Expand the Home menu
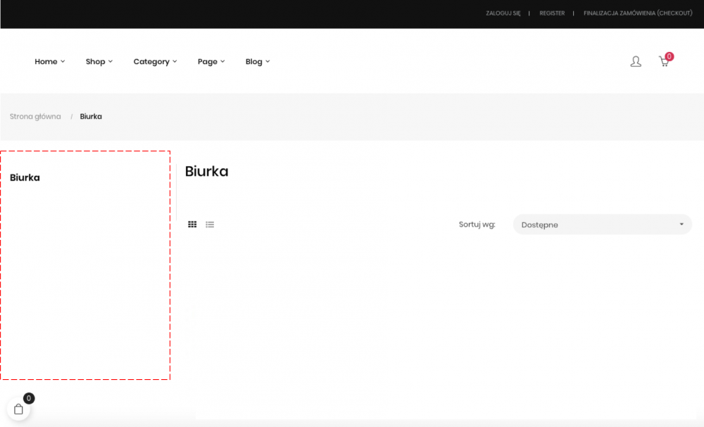This screenshot has height=427, width=704. (49, 62)
